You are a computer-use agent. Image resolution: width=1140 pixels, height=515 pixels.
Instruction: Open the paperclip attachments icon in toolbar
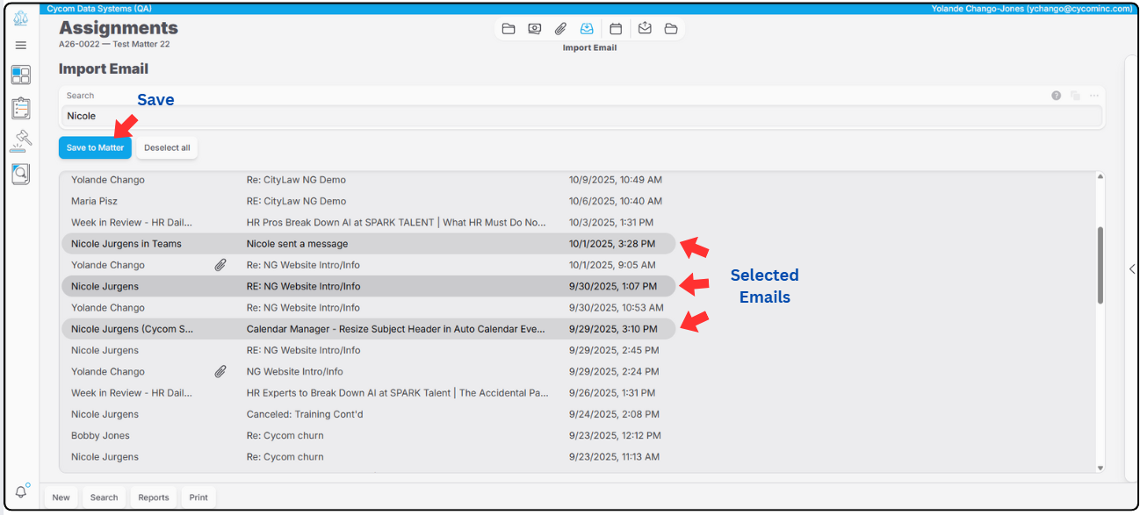tap(560, 29)
